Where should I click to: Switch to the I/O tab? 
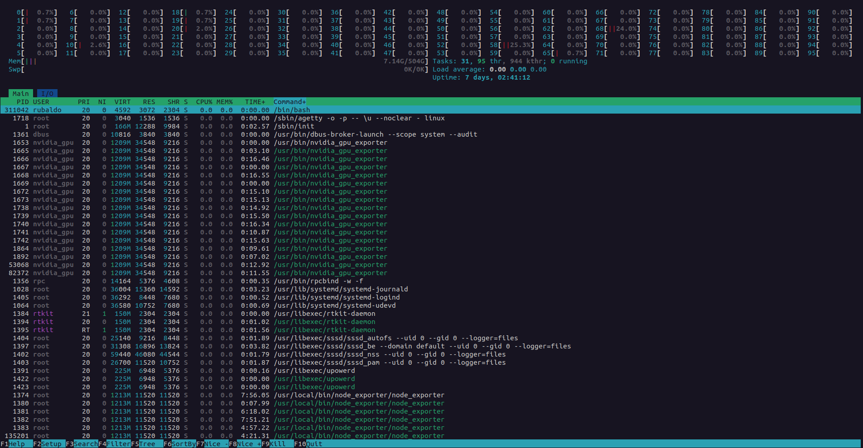(47, 93)
